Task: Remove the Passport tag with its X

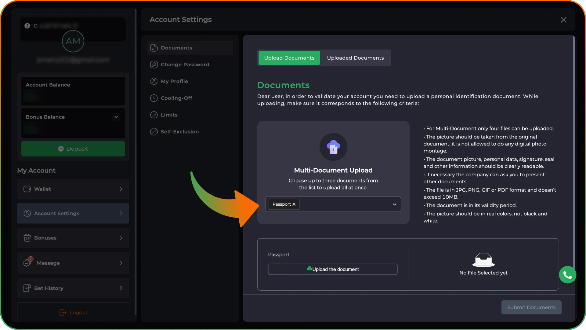Action: point(294,204)
